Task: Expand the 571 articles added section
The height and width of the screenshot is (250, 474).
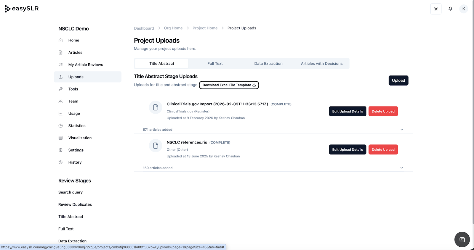Action: 402,130
